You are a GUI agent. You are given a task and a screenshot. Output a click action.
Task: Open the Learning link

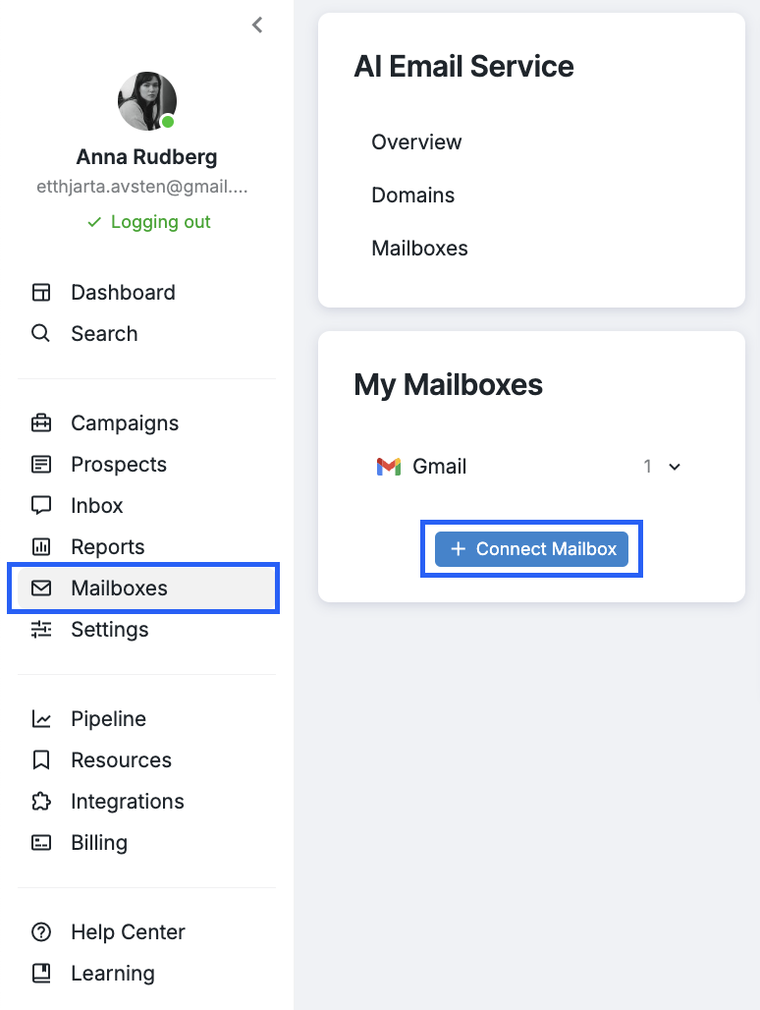pyautogui.click(x=112, y=974)
